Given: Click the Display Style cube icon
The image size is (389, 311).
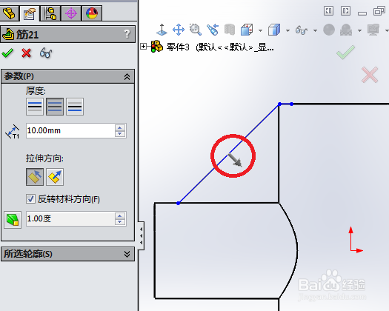Looking at the screenshot, I should click(274, 30).
